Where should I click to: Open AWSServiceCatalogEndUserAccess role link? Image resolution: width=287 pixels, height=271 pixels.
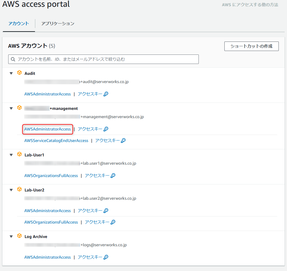[x=56, y=141]
